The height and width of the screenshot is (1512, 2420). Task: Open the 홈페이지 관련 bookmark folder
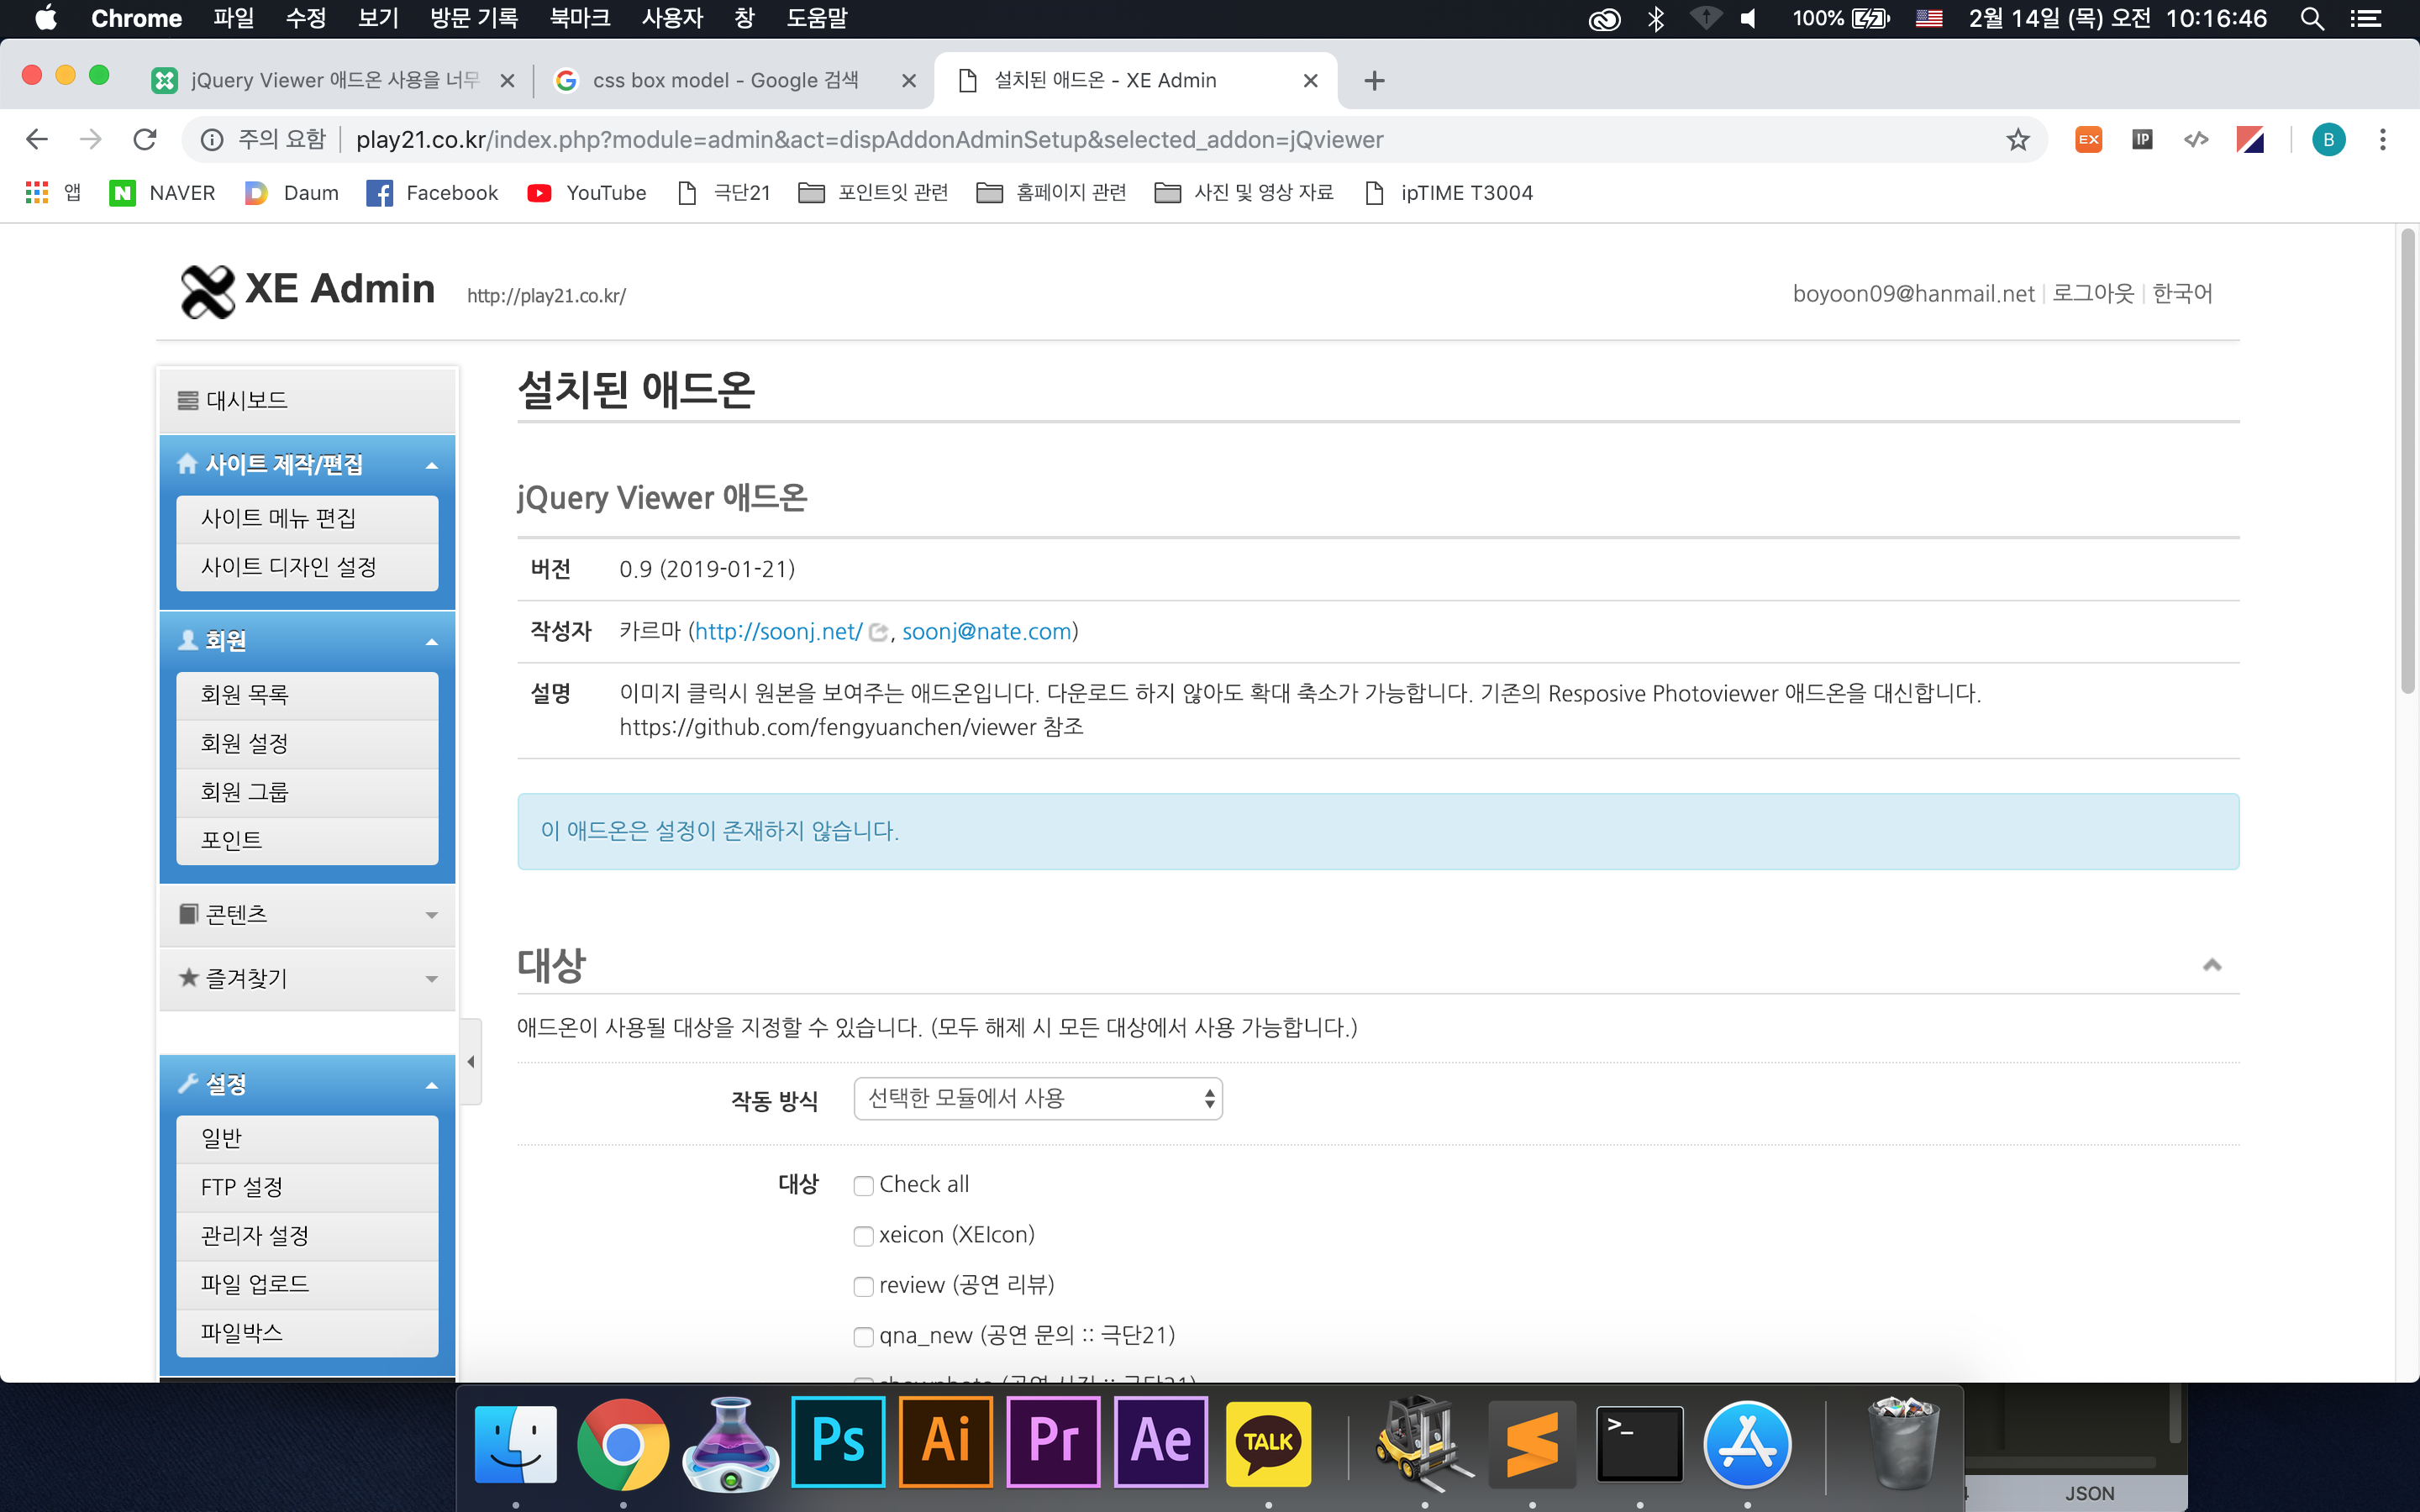[1051, 192]
